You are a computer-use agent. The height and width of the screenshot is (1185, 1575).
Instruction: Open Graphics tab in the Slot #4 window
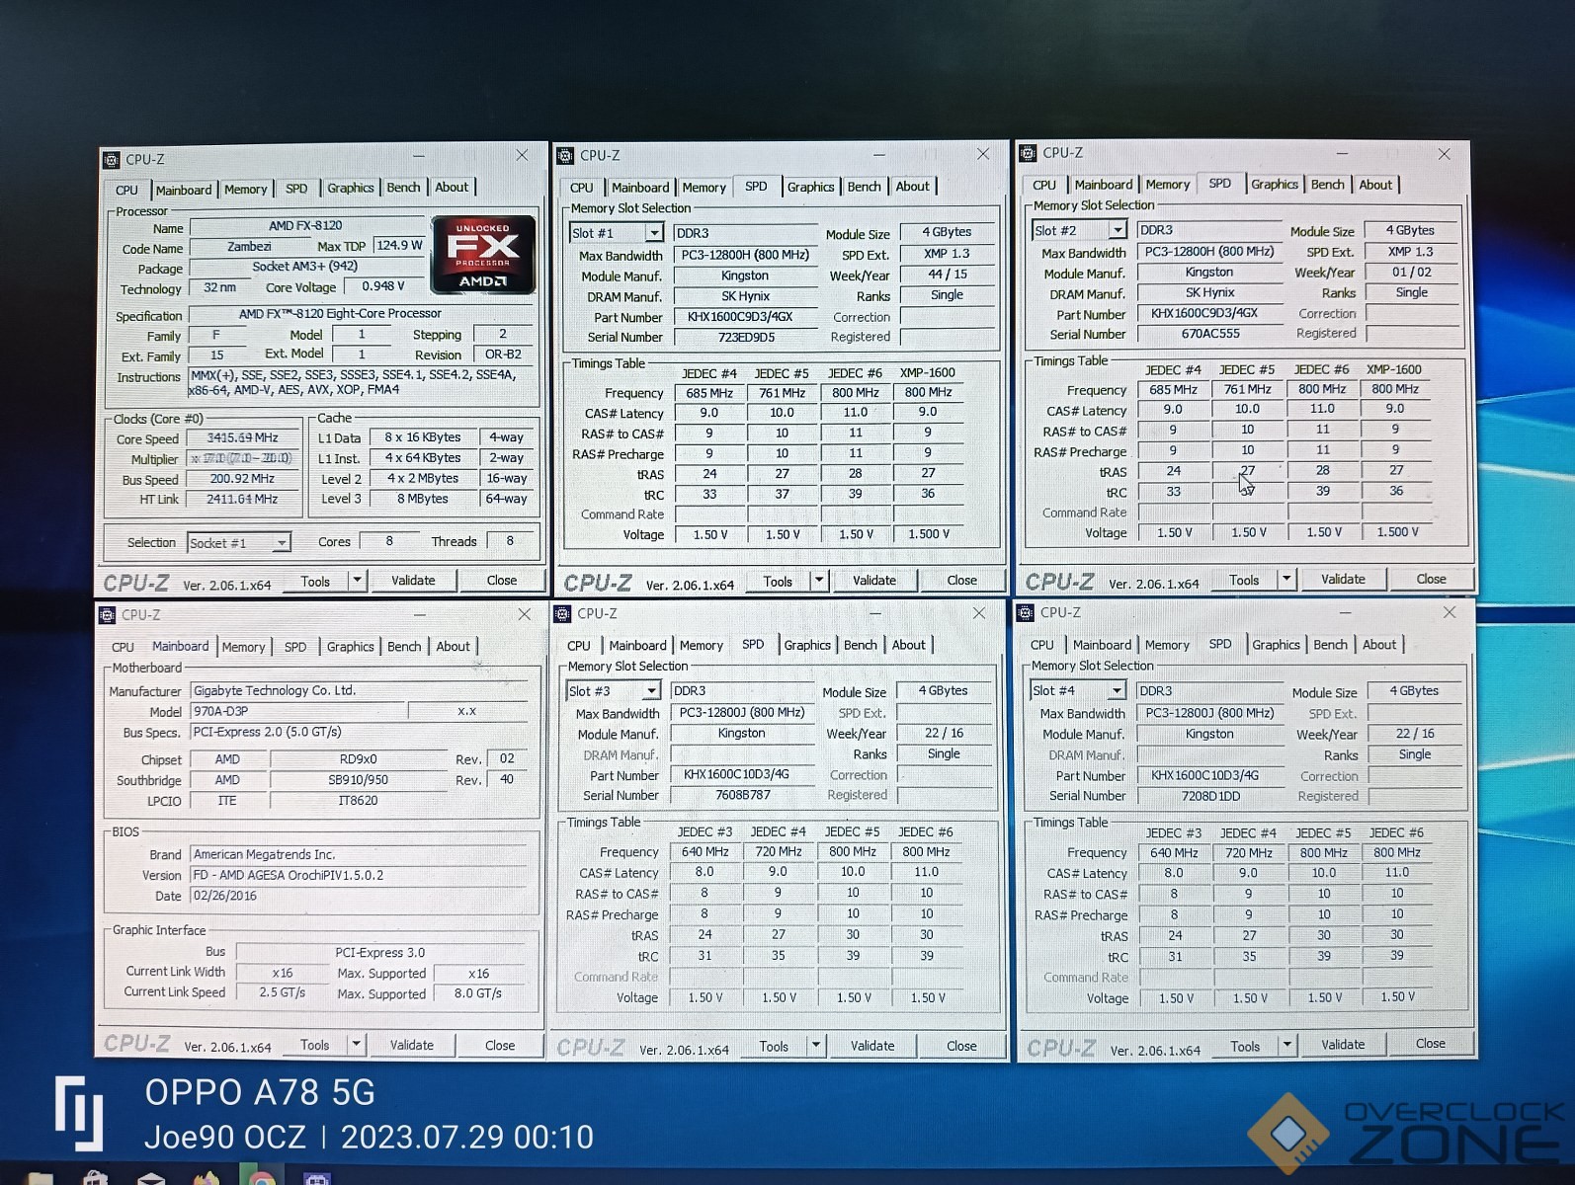pyautogui.click(x=1277, y=645)
